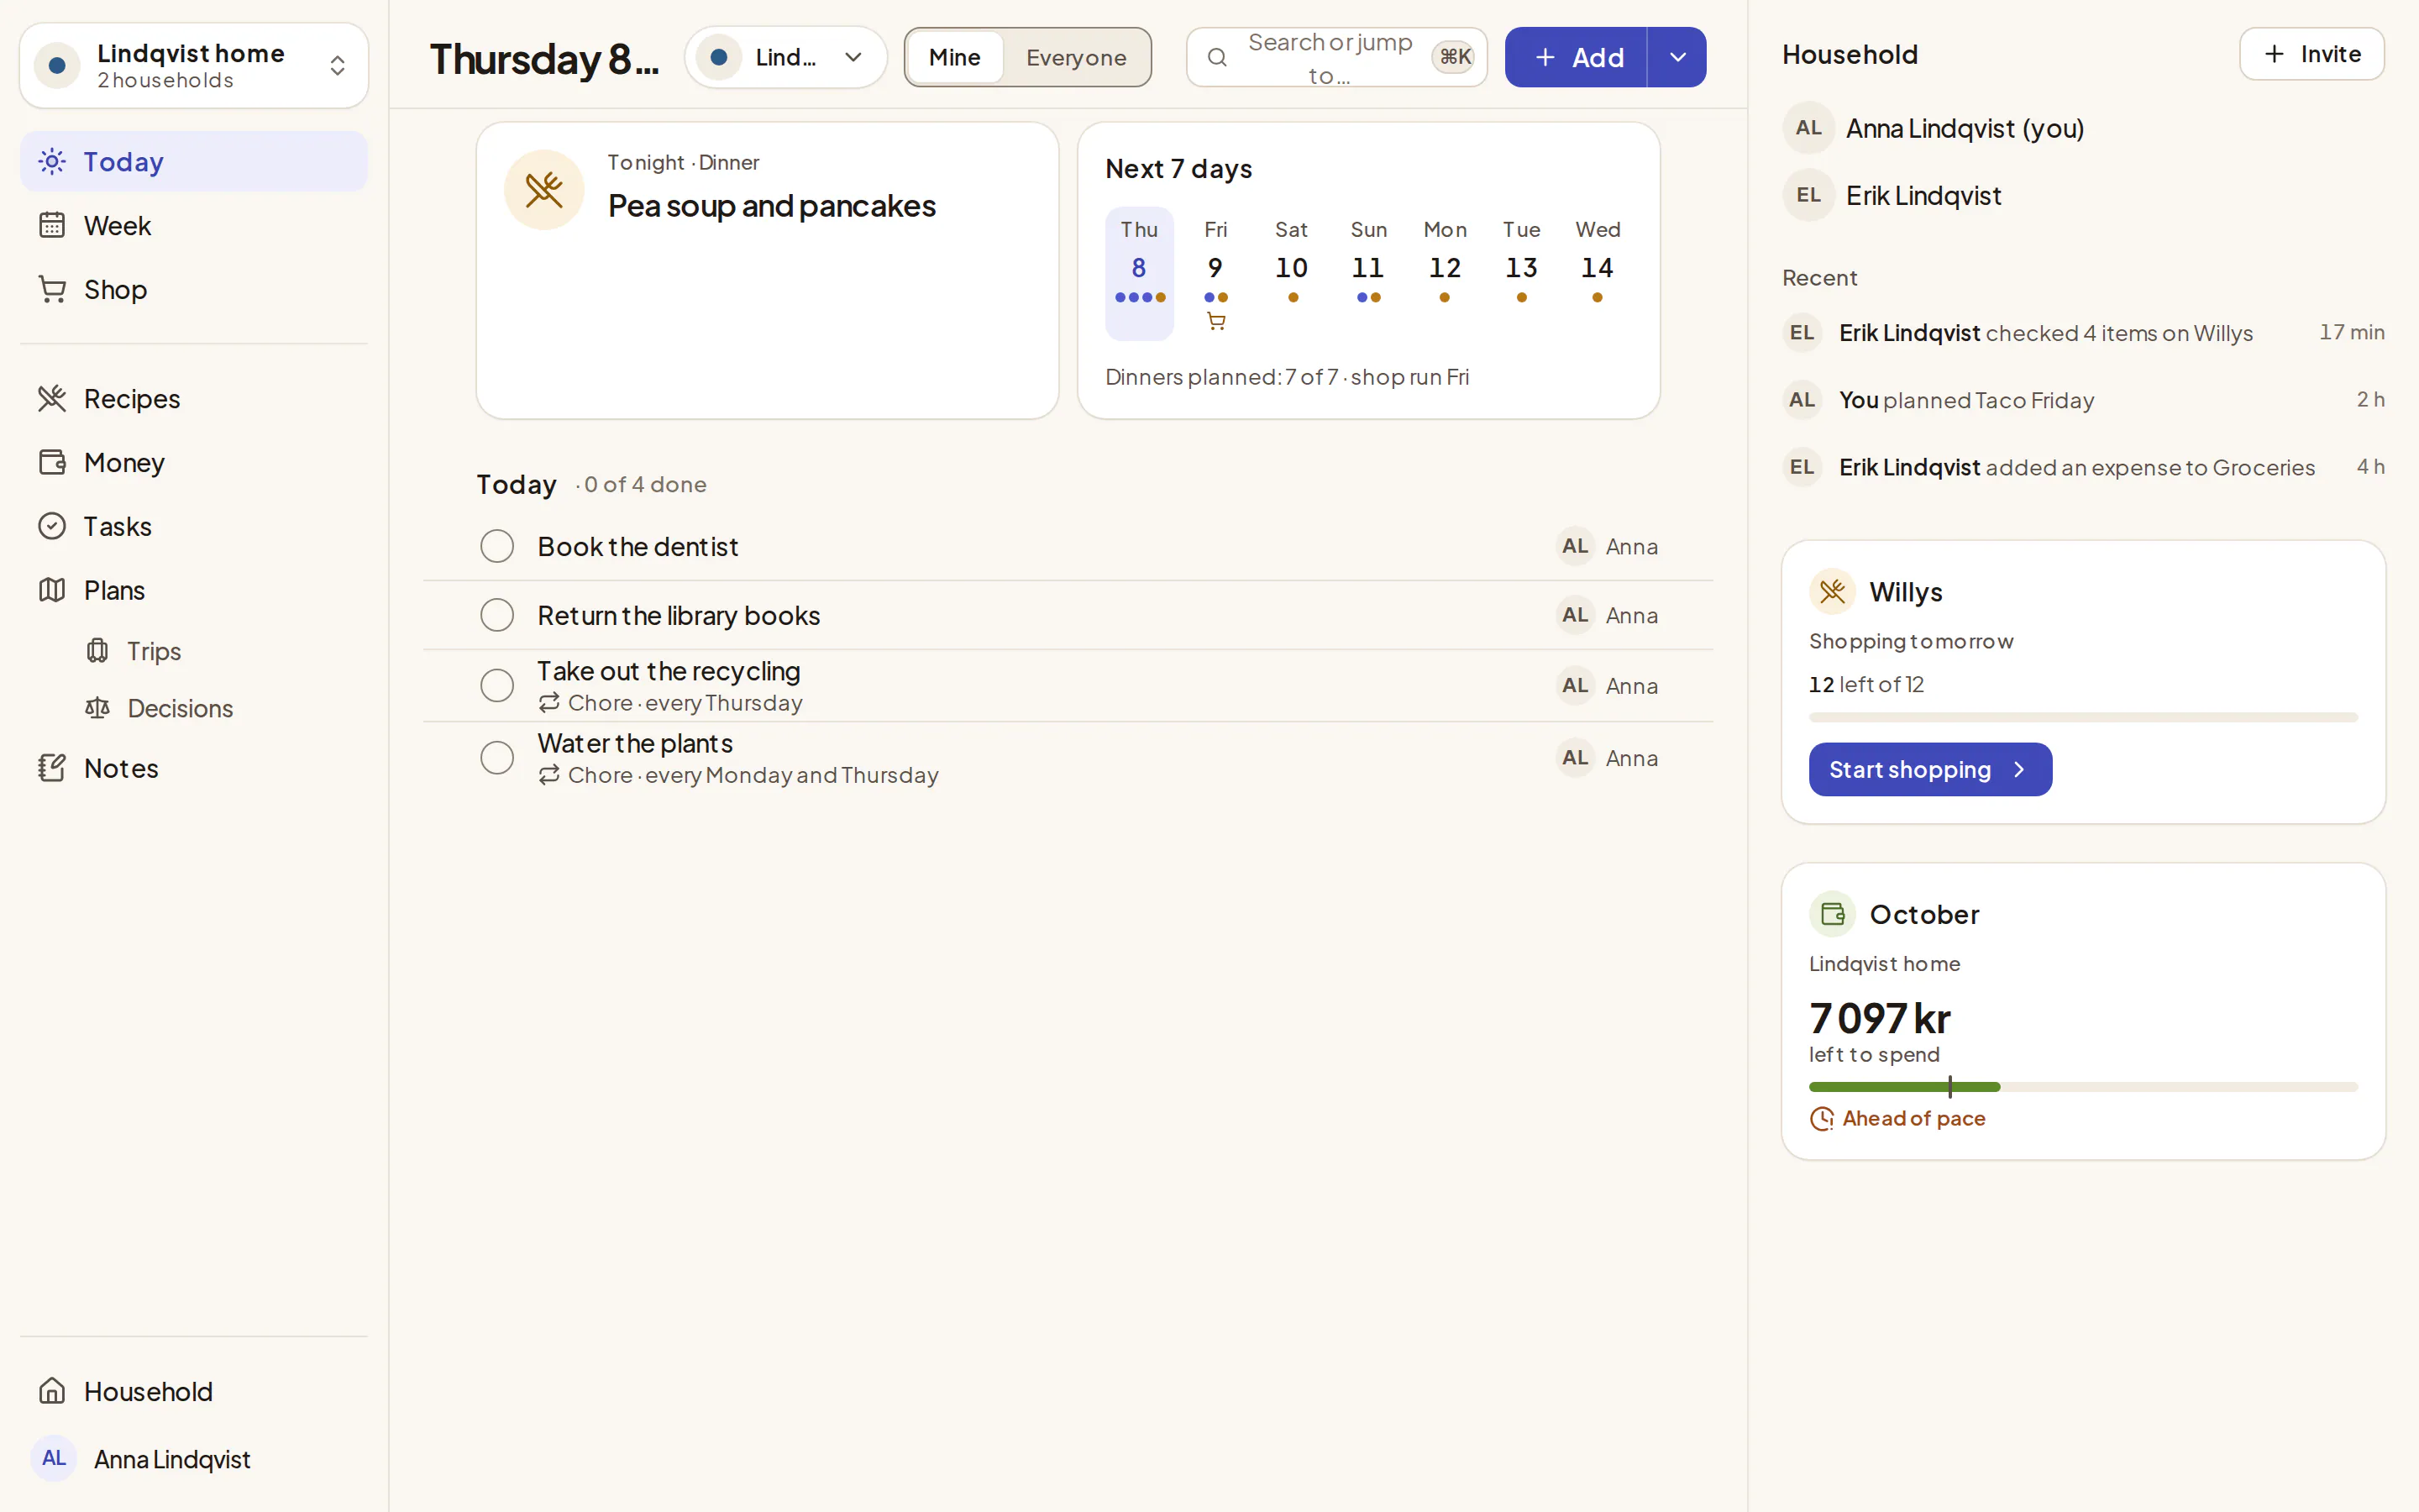Expand the Lind... household filter dropdown
The image size is (2419, 1512).
point(785,57)
